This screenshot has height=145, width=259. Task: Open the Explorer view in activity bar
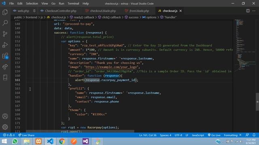5,12
